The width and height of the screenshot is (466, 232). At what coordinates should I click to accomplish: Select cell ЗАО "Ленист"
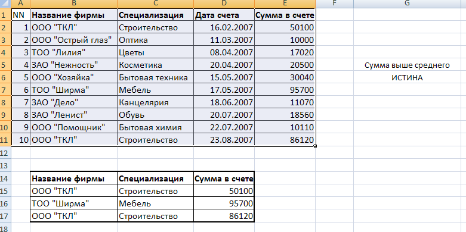[74, 115]
